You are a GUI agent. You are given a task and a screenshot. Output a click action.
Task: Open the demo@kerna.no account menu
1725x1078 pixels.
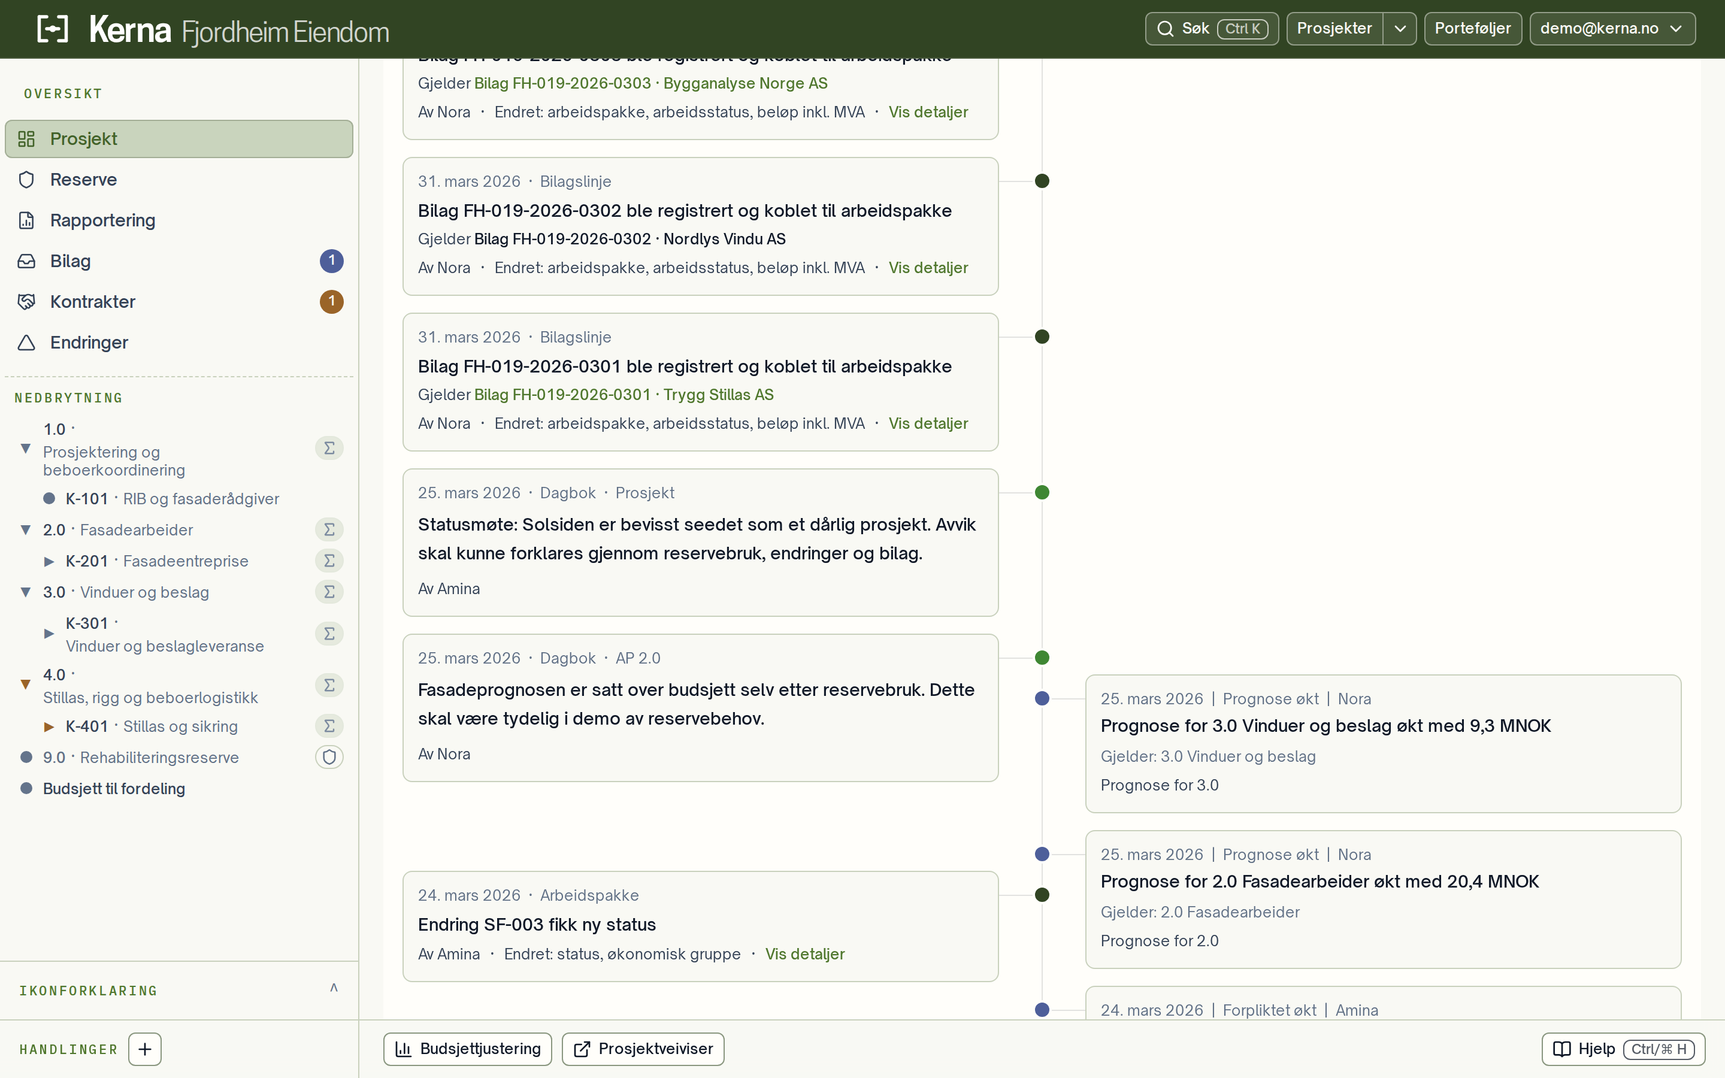pos(1612,29)
